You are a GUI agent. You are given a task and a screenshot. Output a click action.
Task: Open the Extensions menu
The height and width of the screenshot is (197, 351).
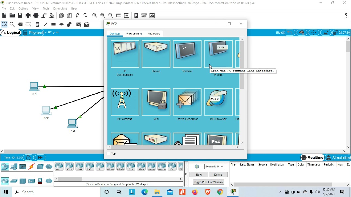pos(60,8)
